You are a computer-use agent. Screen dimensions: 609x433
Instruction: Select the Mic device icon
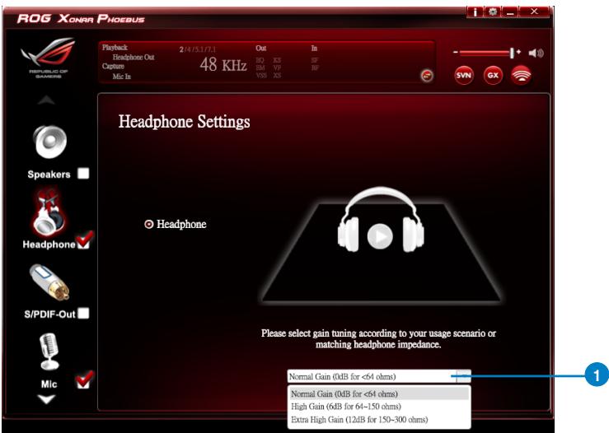[x=49, y=352]
